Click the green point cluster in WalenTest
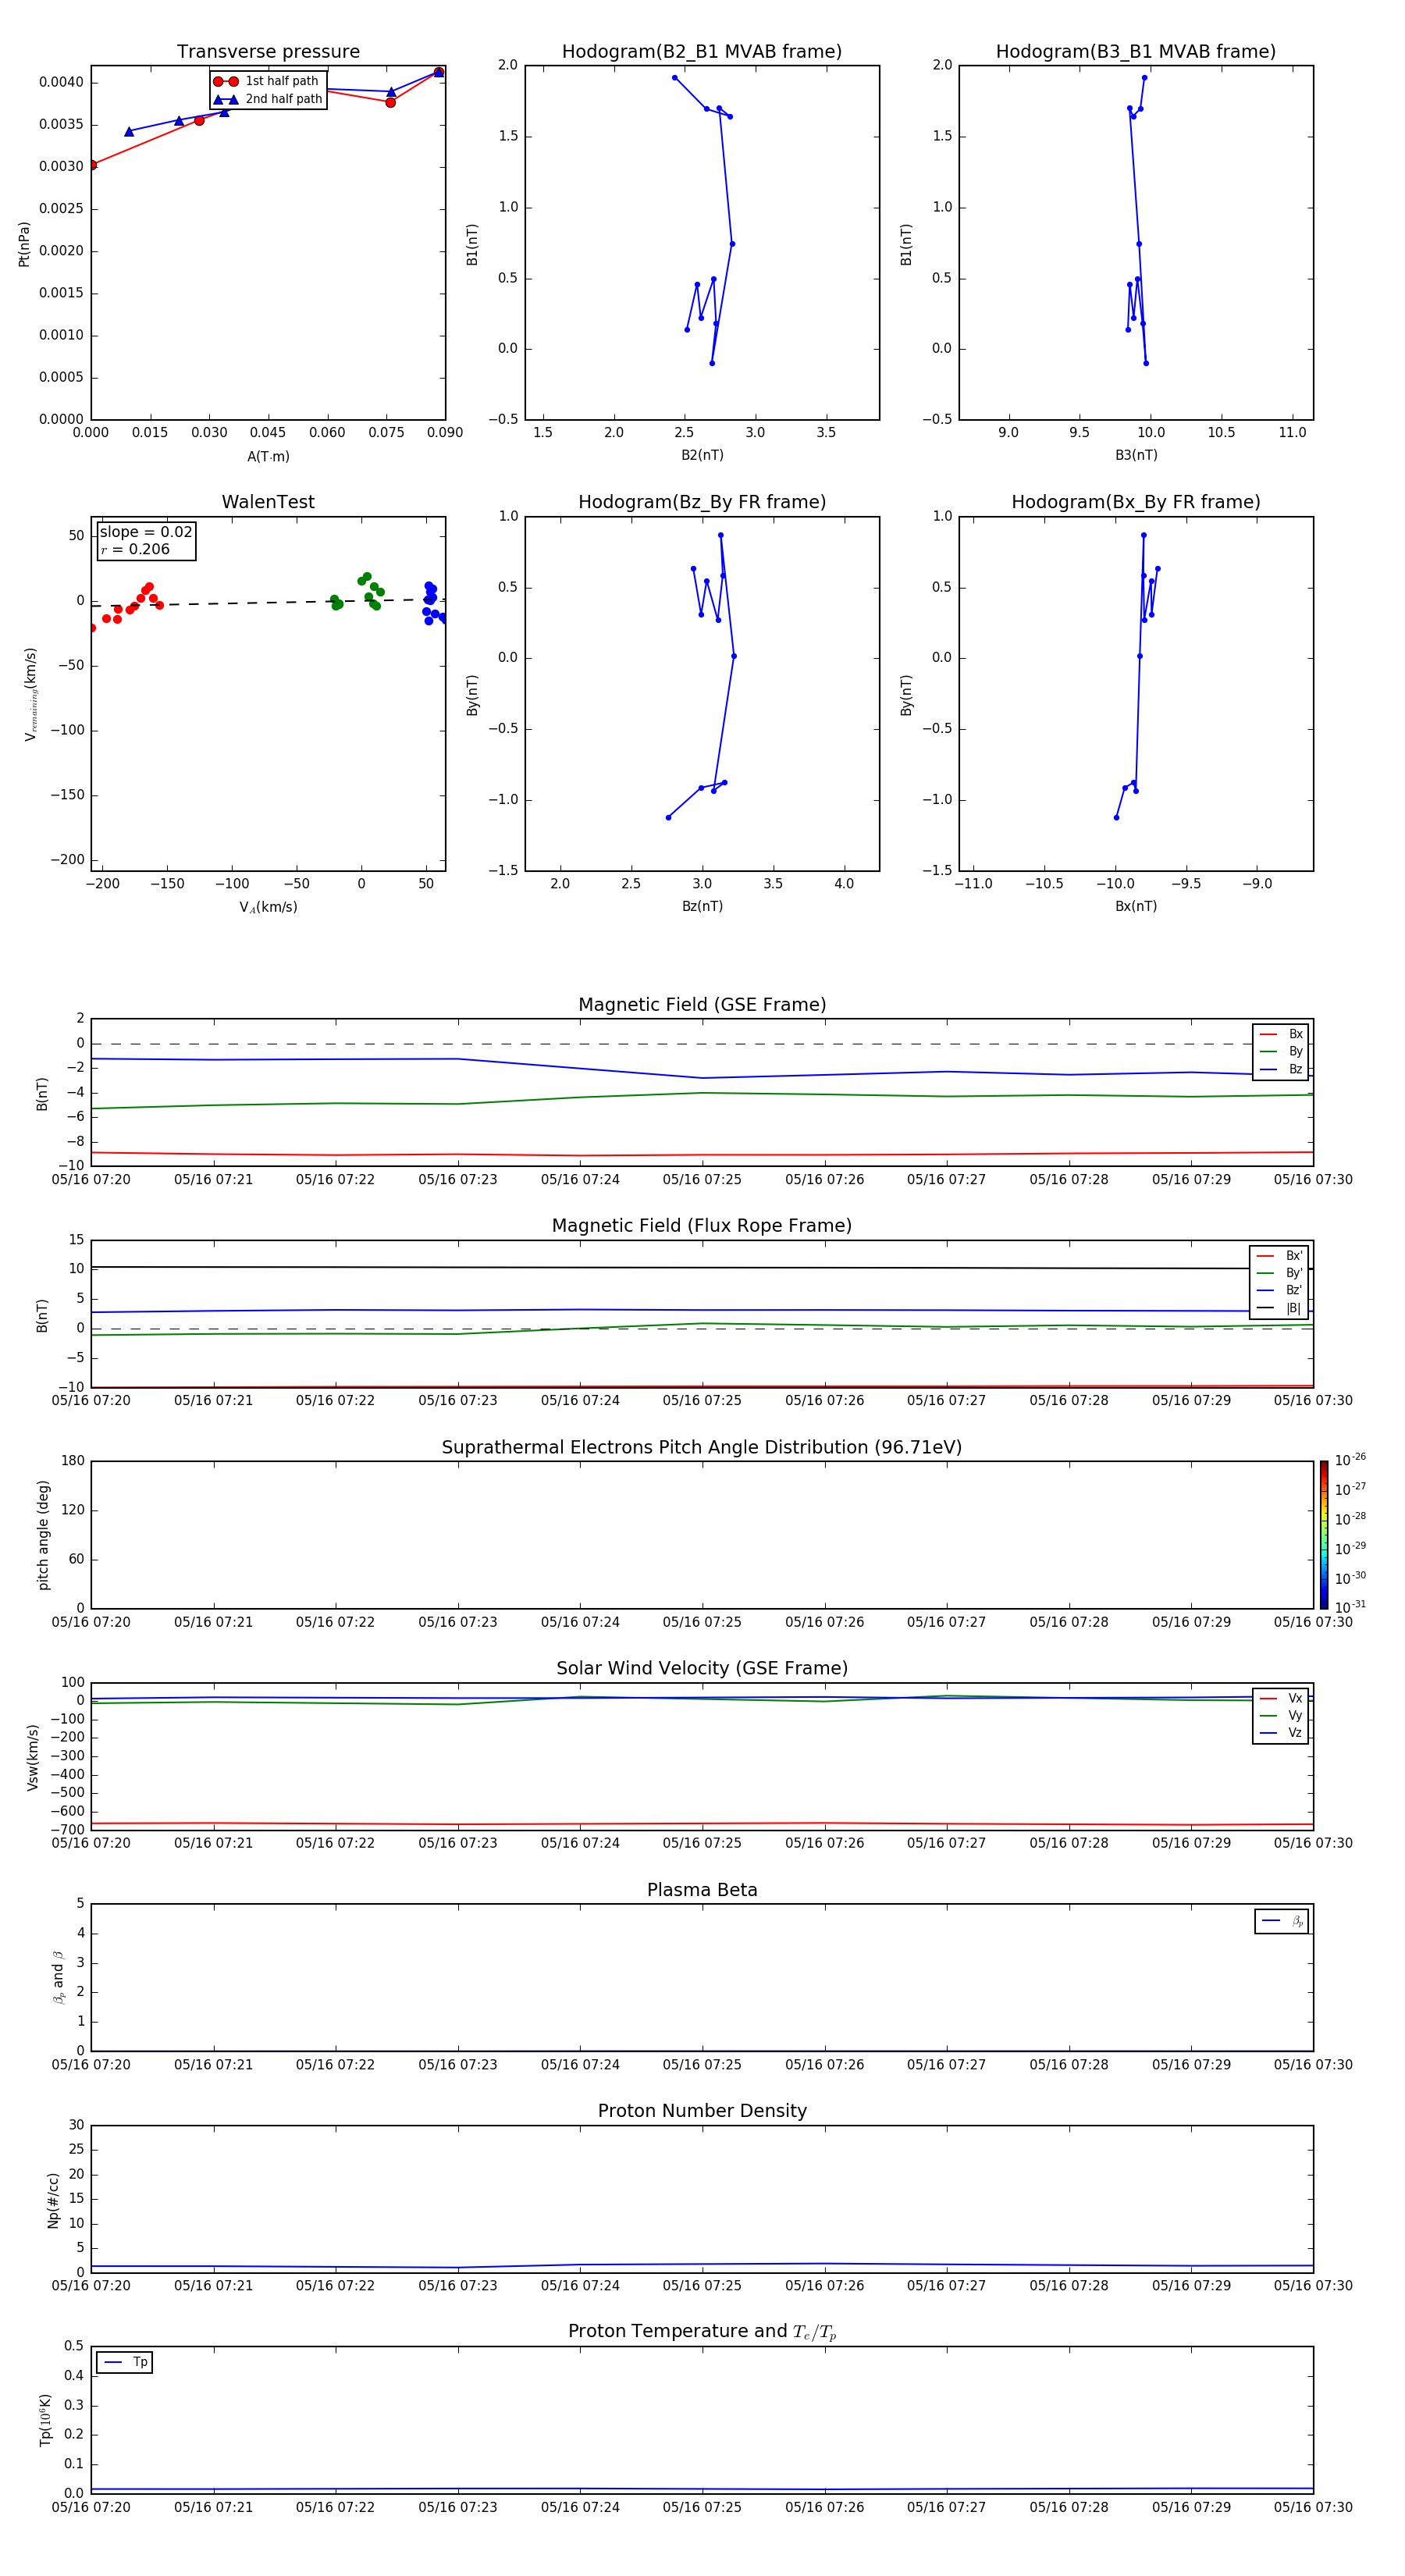 click(x=357, y=591)
